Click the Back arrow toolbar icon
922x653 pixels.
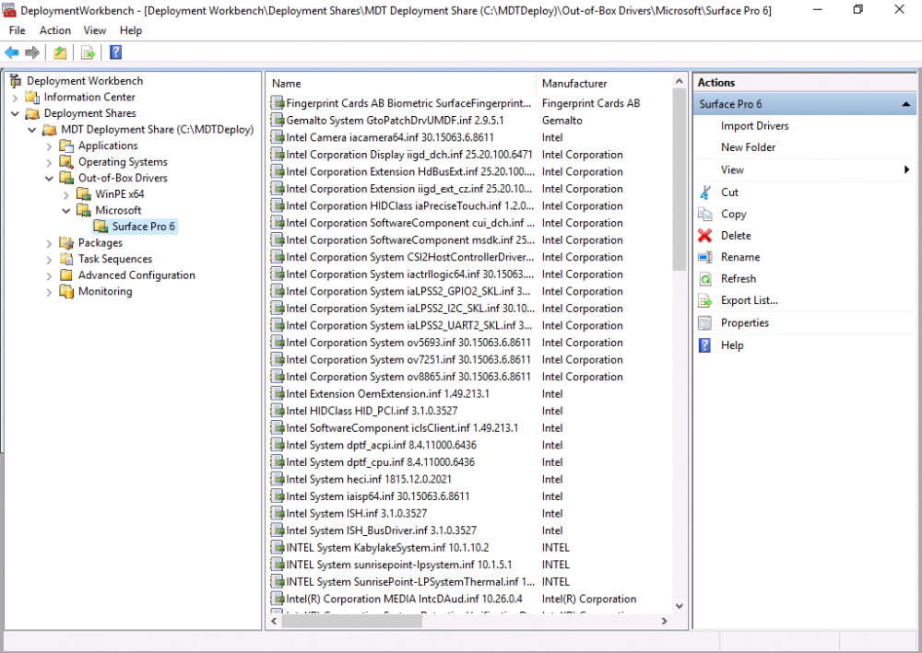click(x=12, y=52)
